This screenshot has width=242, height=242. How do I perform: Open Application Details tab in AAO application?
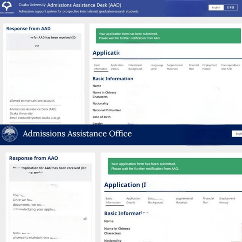click(x=134, y=200)
